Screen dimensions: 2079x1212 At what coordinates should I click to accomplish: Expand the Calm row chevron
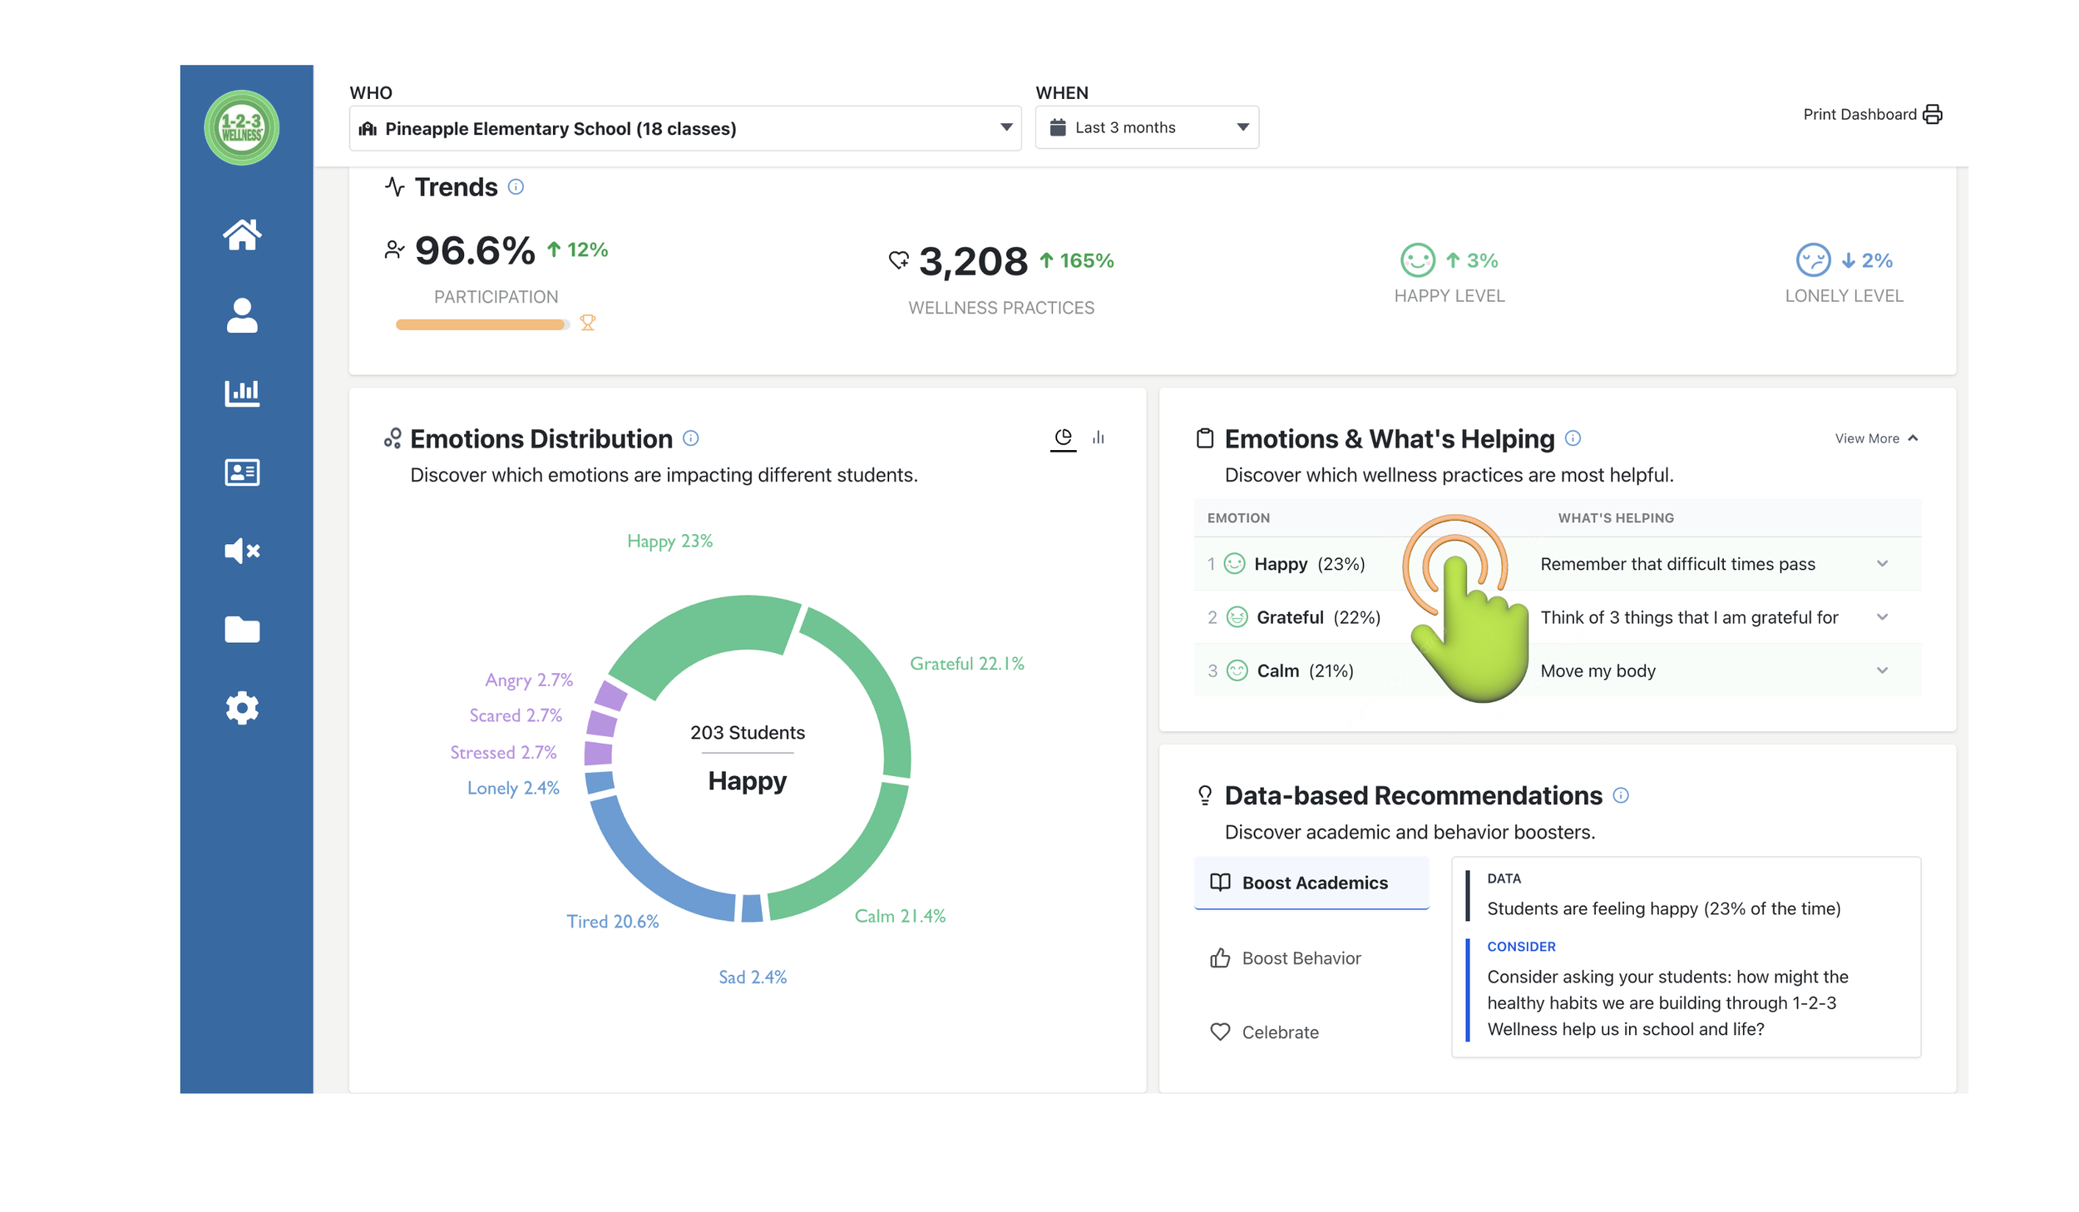1881,670
